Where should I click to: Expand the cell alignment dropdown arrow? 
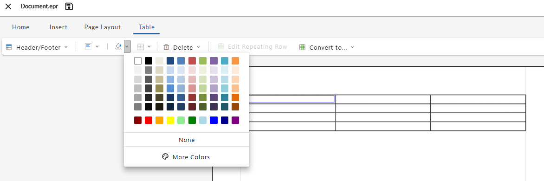coord(97,46)
